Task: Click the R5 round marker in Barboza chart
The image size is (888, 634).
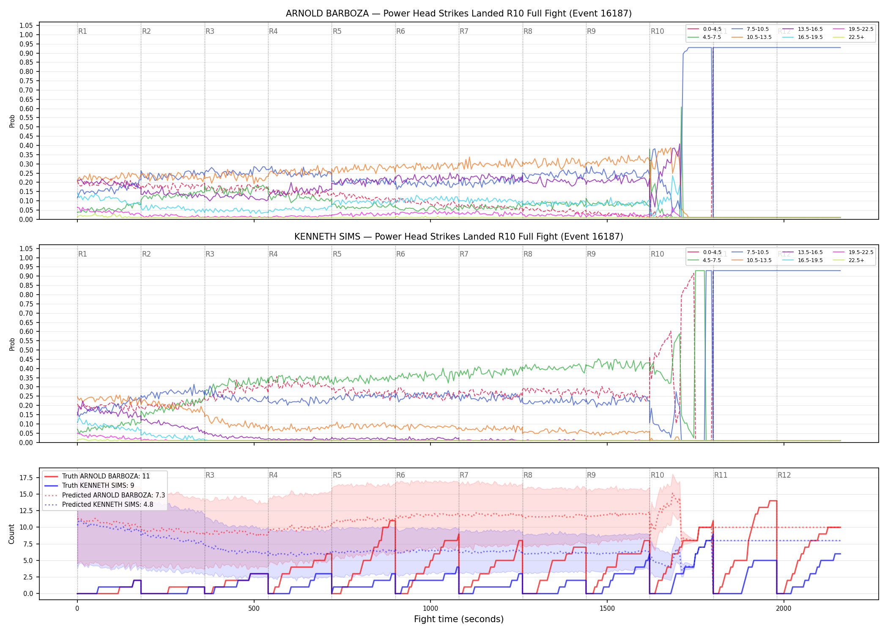Action: [337, 31]
